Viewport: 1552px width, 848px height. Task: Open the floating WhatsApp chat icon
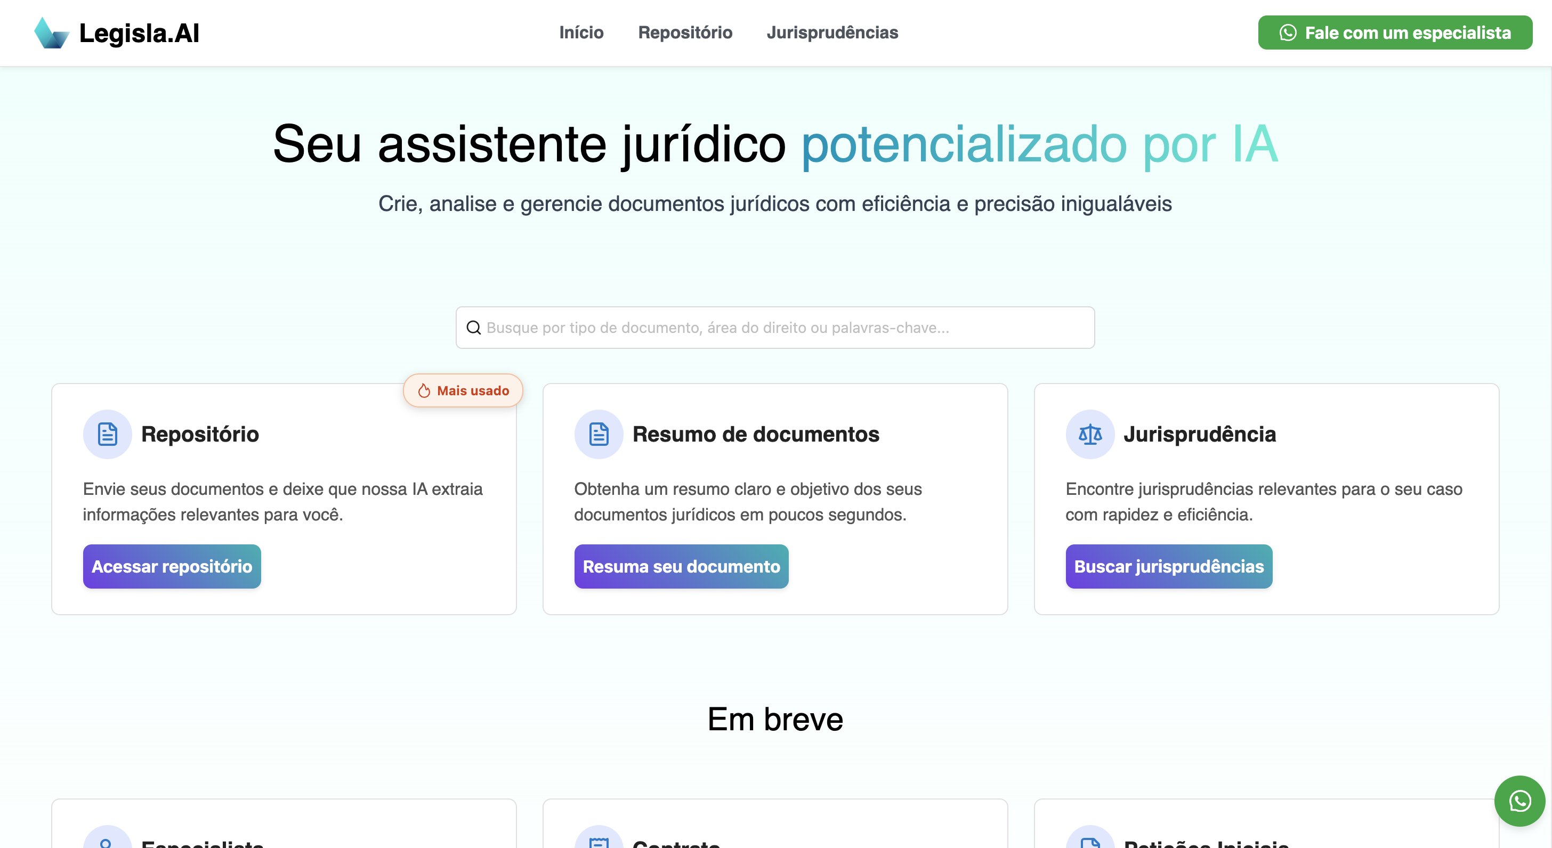1519,801
